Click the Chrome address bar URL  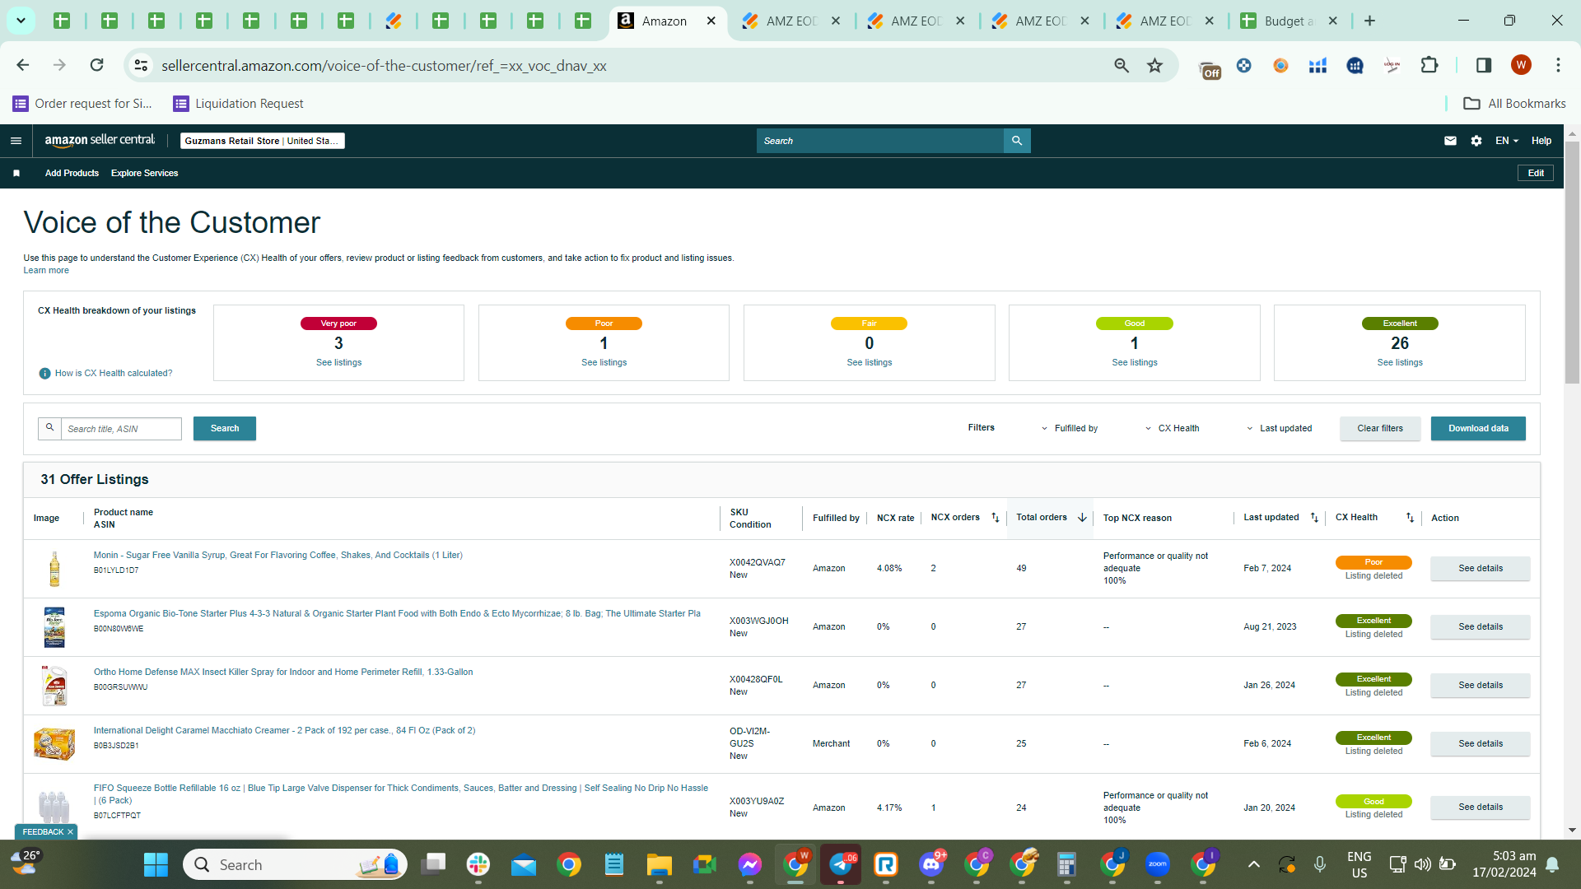pyautogui.click(x=384, y=65)
